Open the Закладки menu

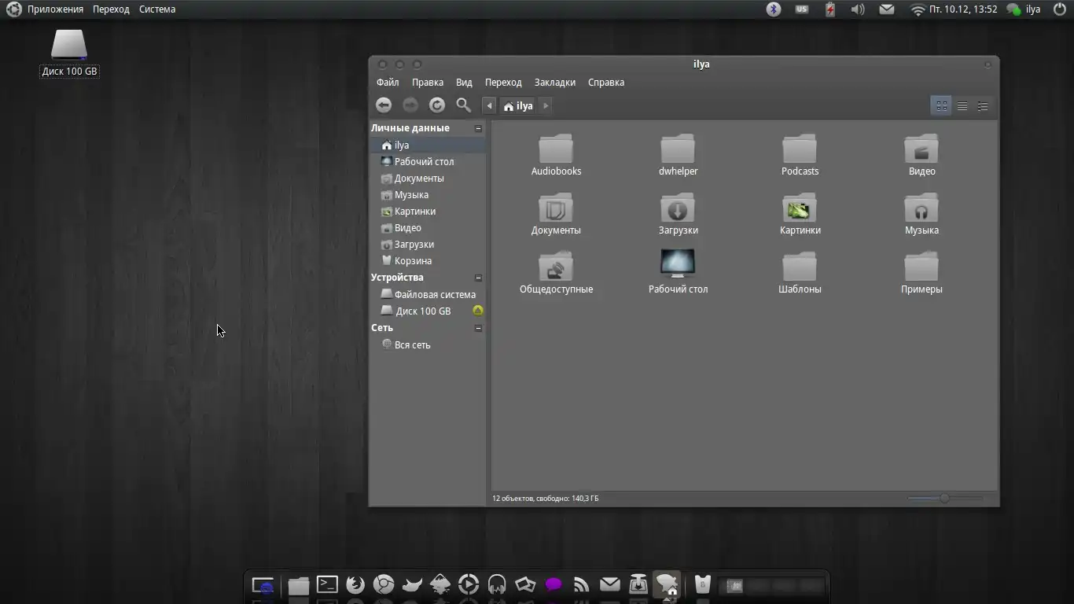point(554,83)
